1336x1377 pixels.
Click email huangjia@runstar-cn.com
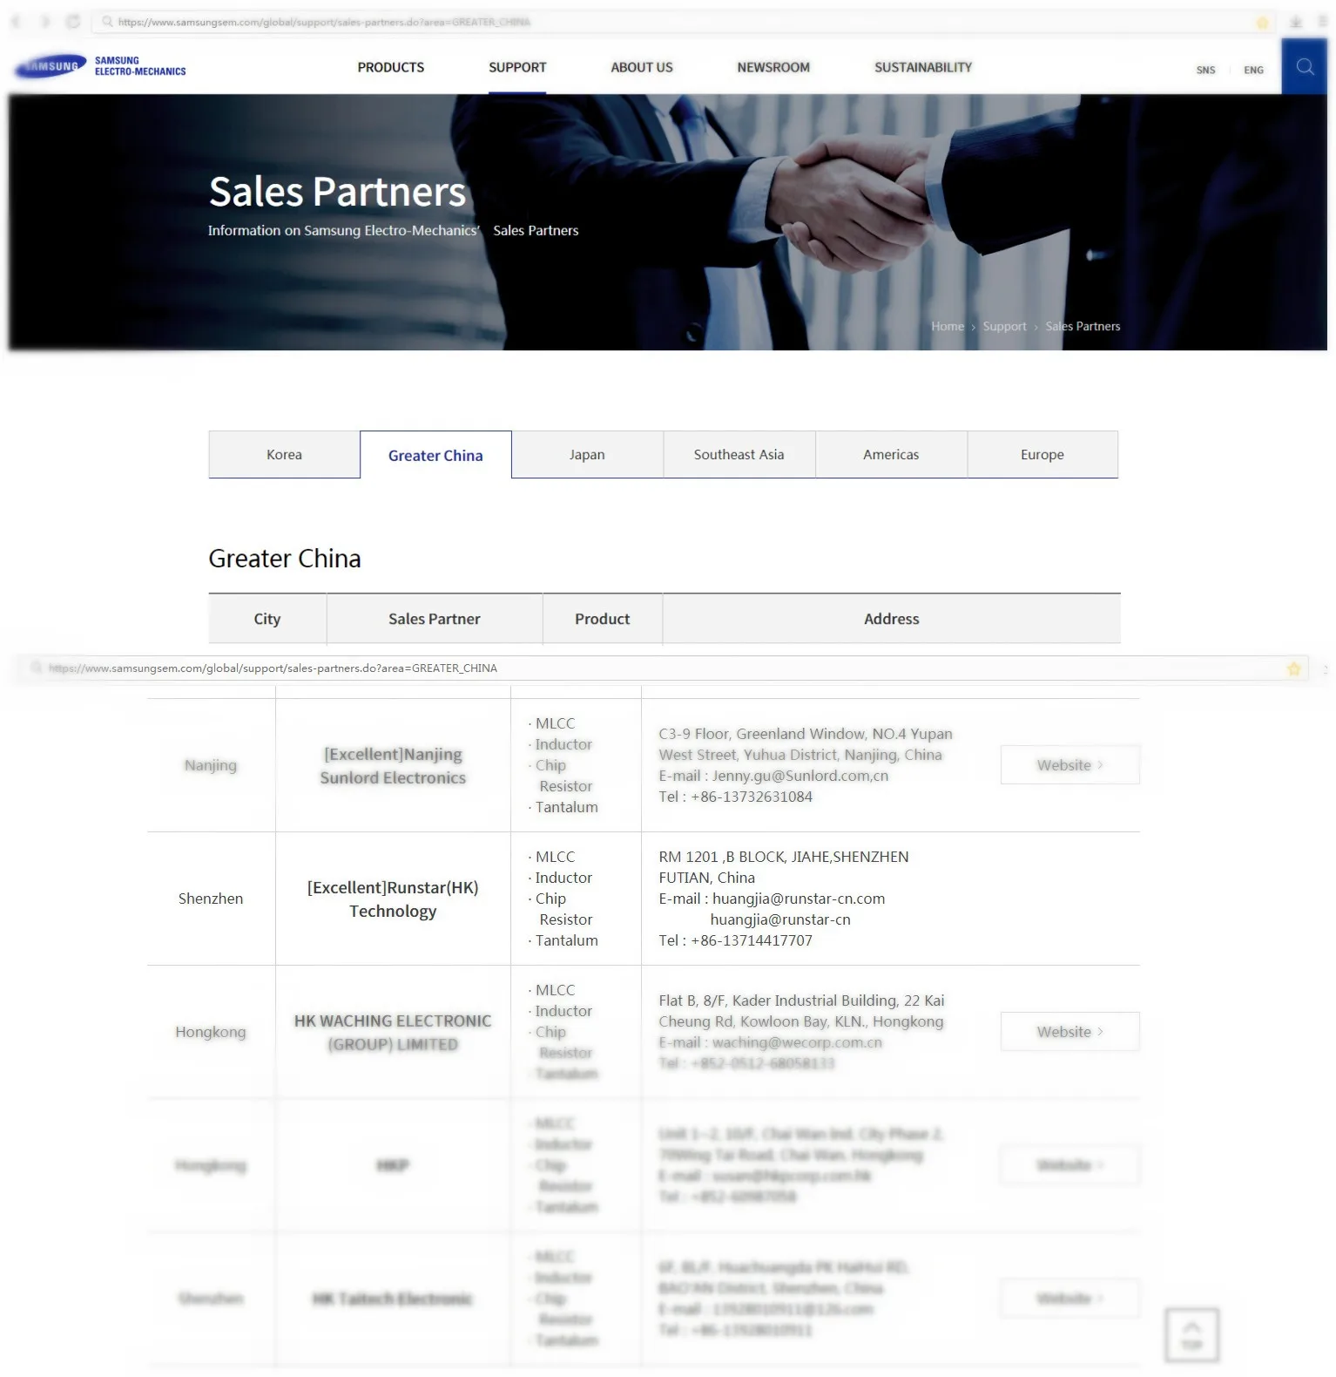[x=799, y=899]
